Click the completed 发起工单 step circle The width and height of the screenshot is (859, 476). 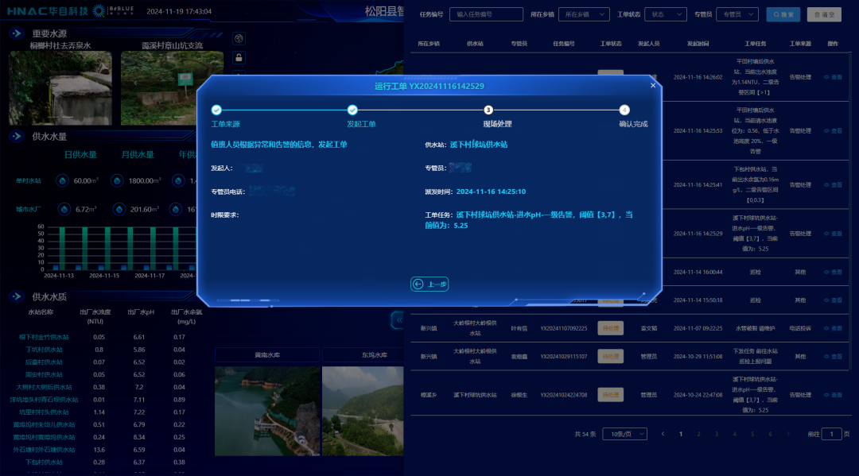(x=352, y=110)
